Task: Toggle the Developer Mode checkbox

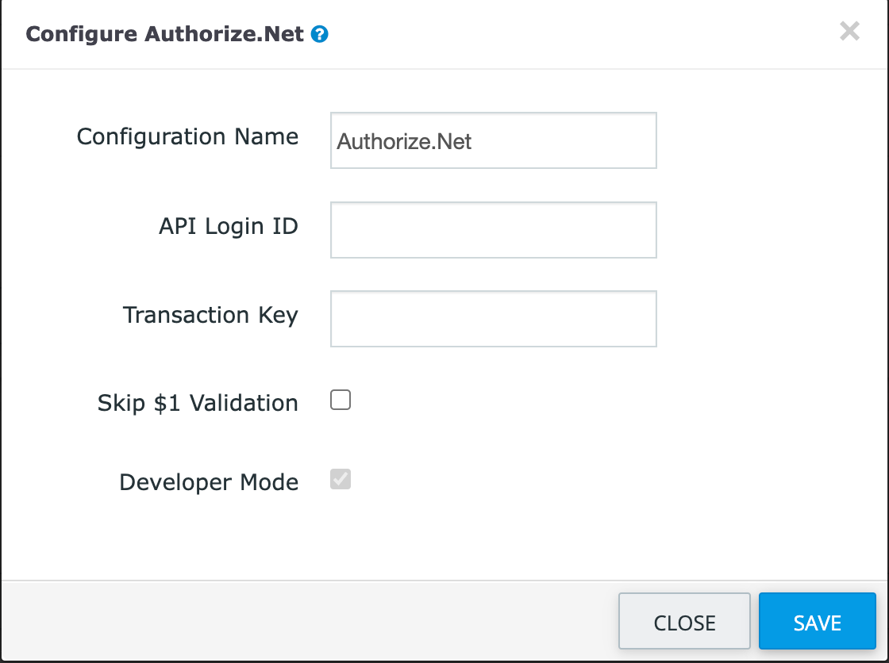Action: (x=341, y=479)
